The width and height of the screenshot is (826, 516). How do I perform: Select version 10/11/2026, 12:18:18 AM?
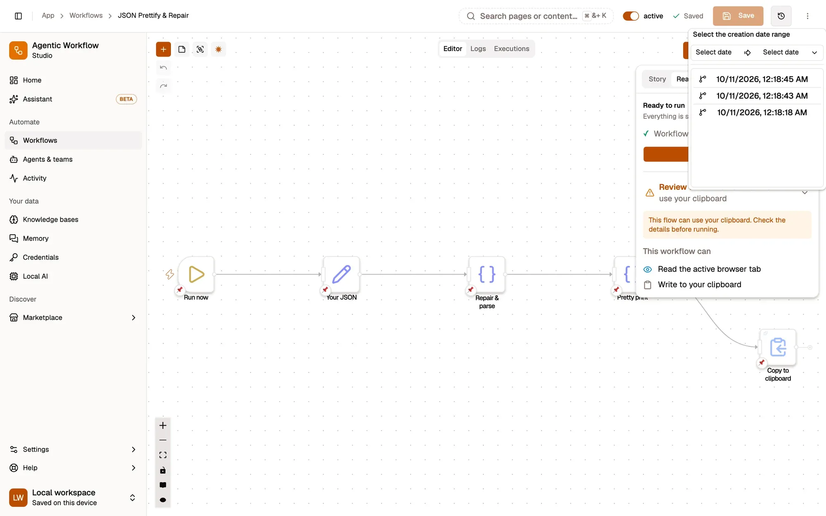[x=757, y=112]
